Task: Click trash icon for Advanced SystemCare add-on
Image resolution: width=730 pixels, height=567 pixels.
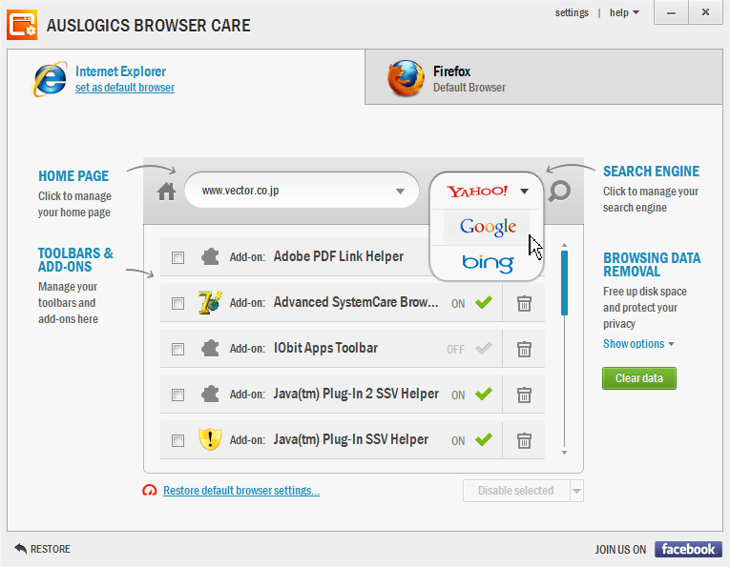Action: click(524, 303)
